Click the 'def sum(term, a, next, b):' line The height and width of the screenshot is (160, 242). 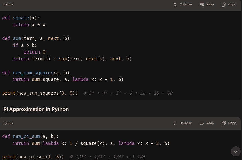pyautogui.click(x=37, y=38)
